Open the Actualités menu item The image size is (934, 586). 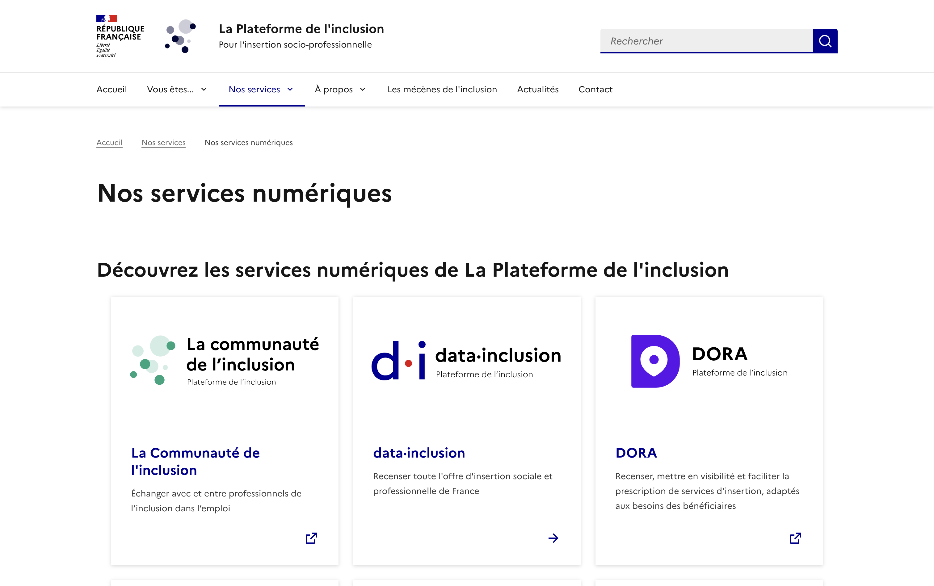(x=537, y=89)
